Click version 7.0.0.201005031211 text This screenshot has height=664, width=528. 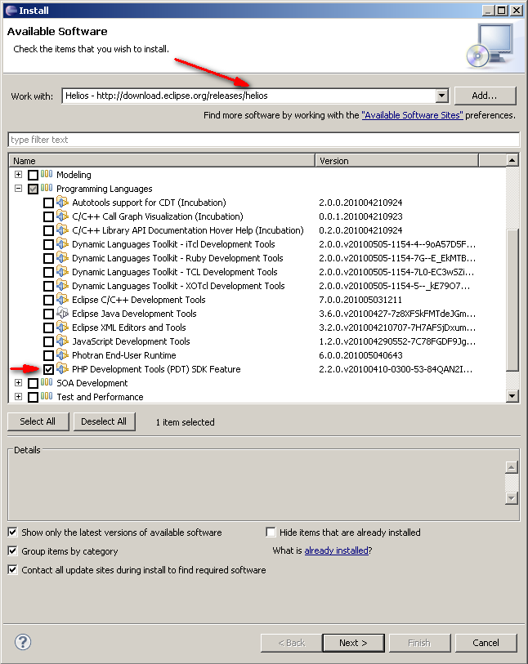point(360,300)
